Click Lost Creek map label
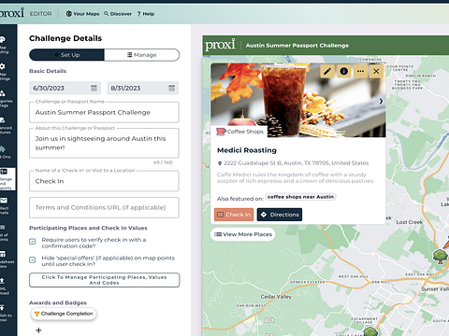The image size is (449, 336). point(409,222)
